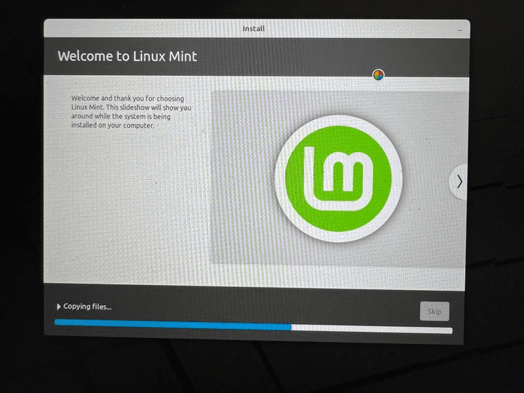524x393 pixels.
Task: Click the 'Copying files...' status text
Action: 87,307
